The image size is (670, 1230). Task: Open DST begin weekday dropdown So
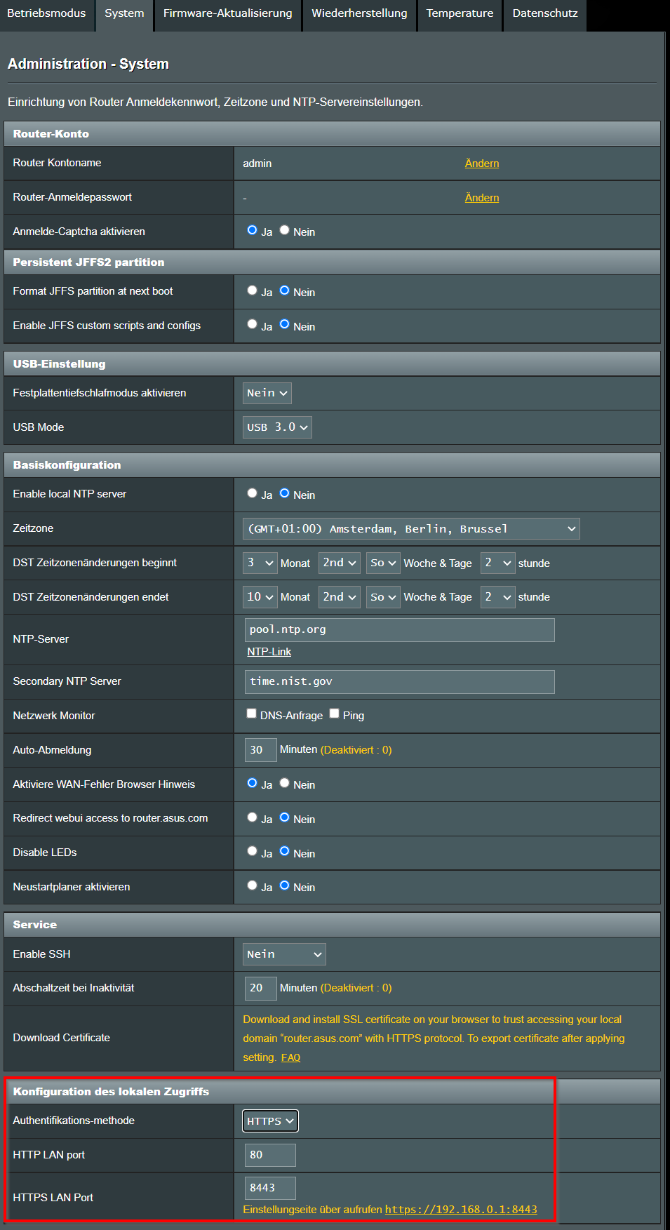[383, 563]
